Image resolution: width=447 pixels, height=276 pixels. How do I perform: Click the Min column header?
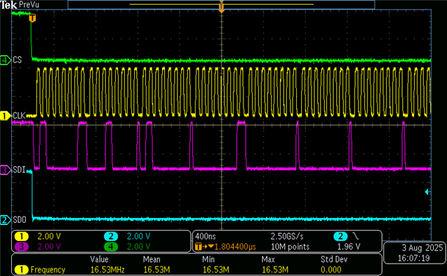coord(208,259)
